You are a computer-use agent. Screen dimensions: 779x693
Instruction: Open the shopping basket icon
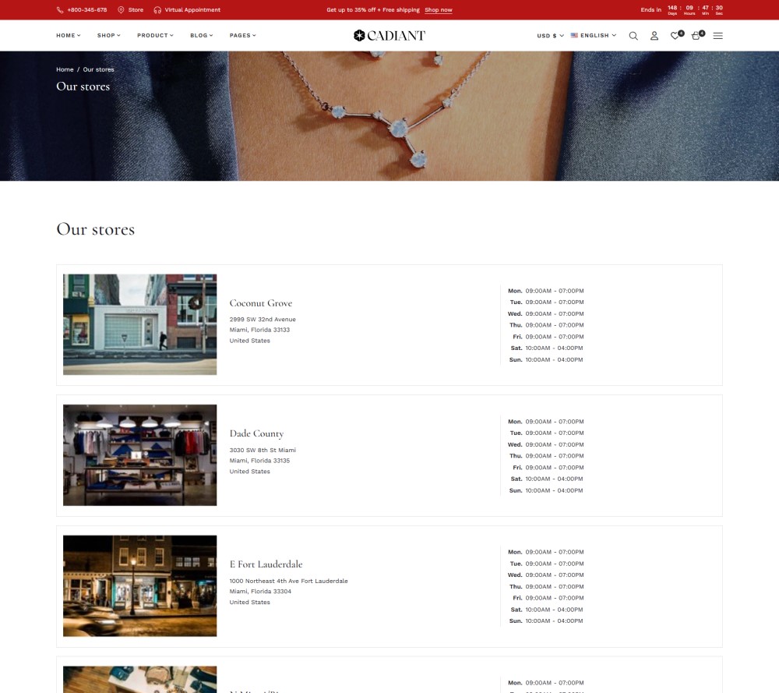(697, 35)
